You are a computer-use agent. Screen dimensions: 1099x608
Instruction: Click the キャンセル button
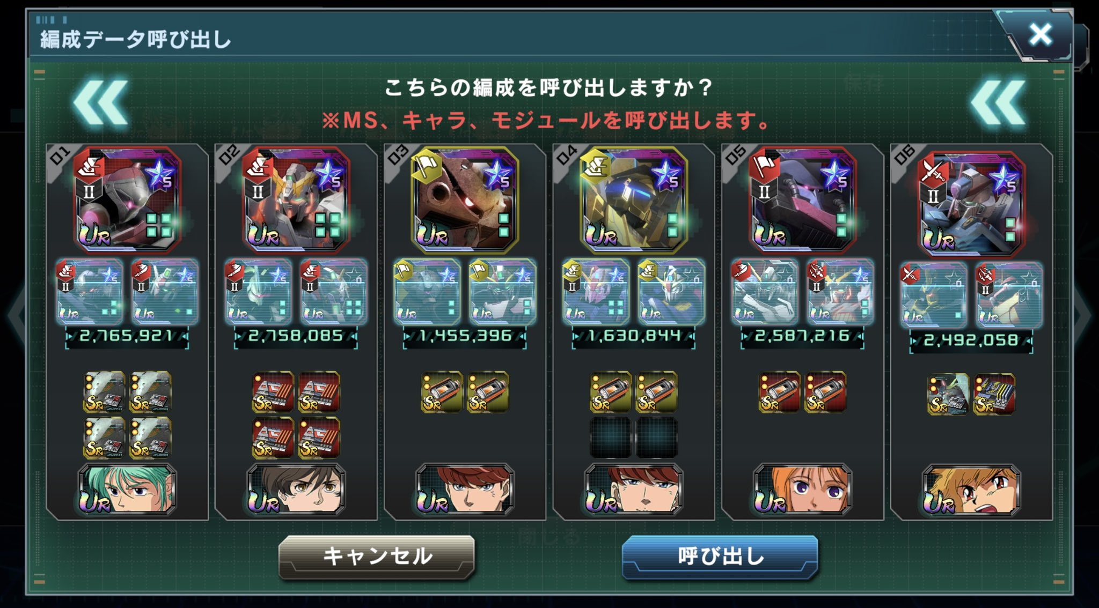377,557
